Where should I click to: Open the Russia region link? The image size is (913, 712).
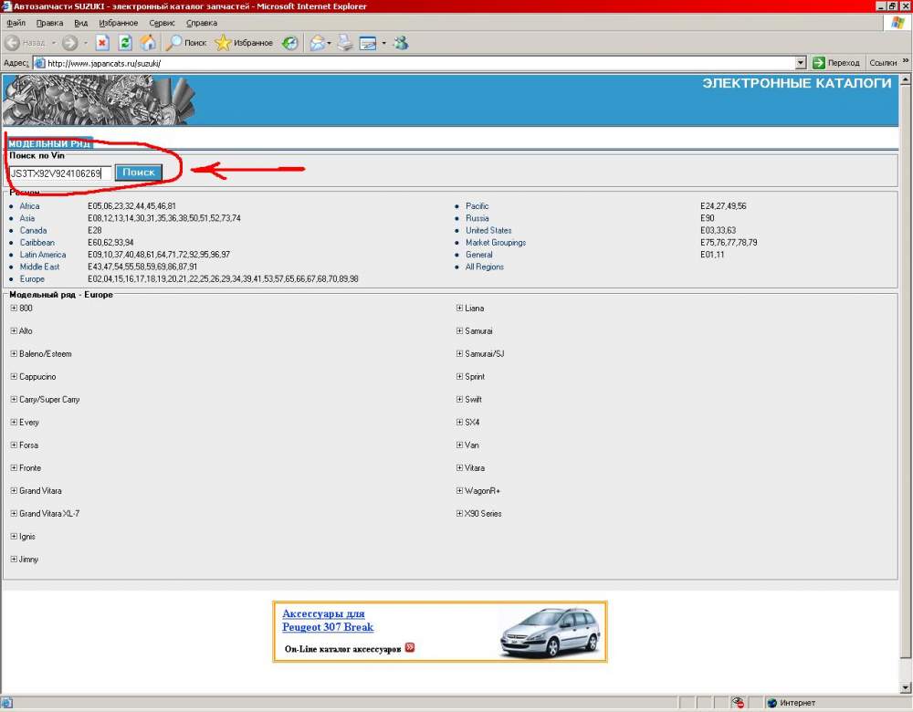pyautogui.click(x=477, y=218)
